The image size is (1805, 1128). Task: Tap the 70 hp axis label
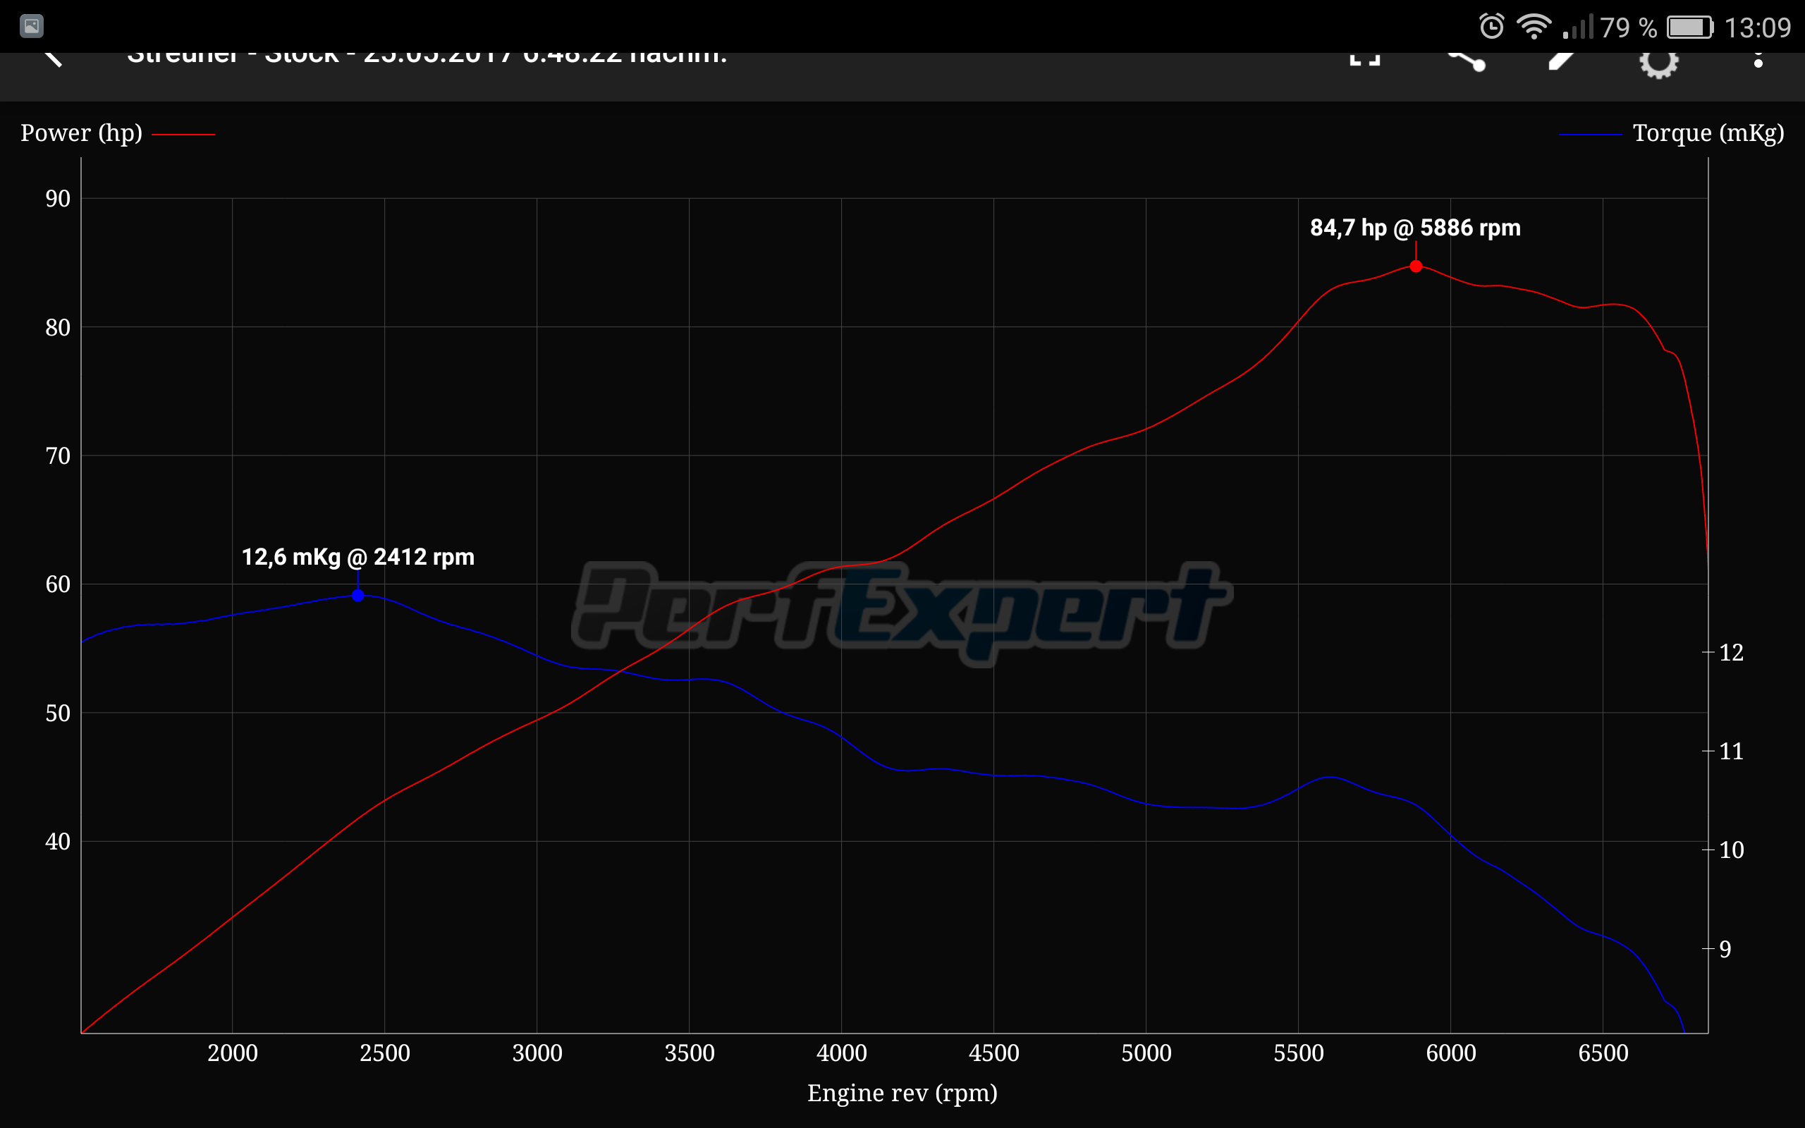coord(57,456)
